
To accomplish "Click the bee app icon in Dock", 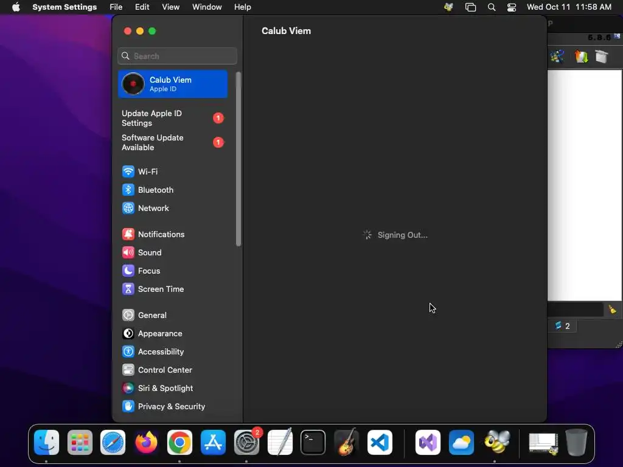I will coord(496,441).
